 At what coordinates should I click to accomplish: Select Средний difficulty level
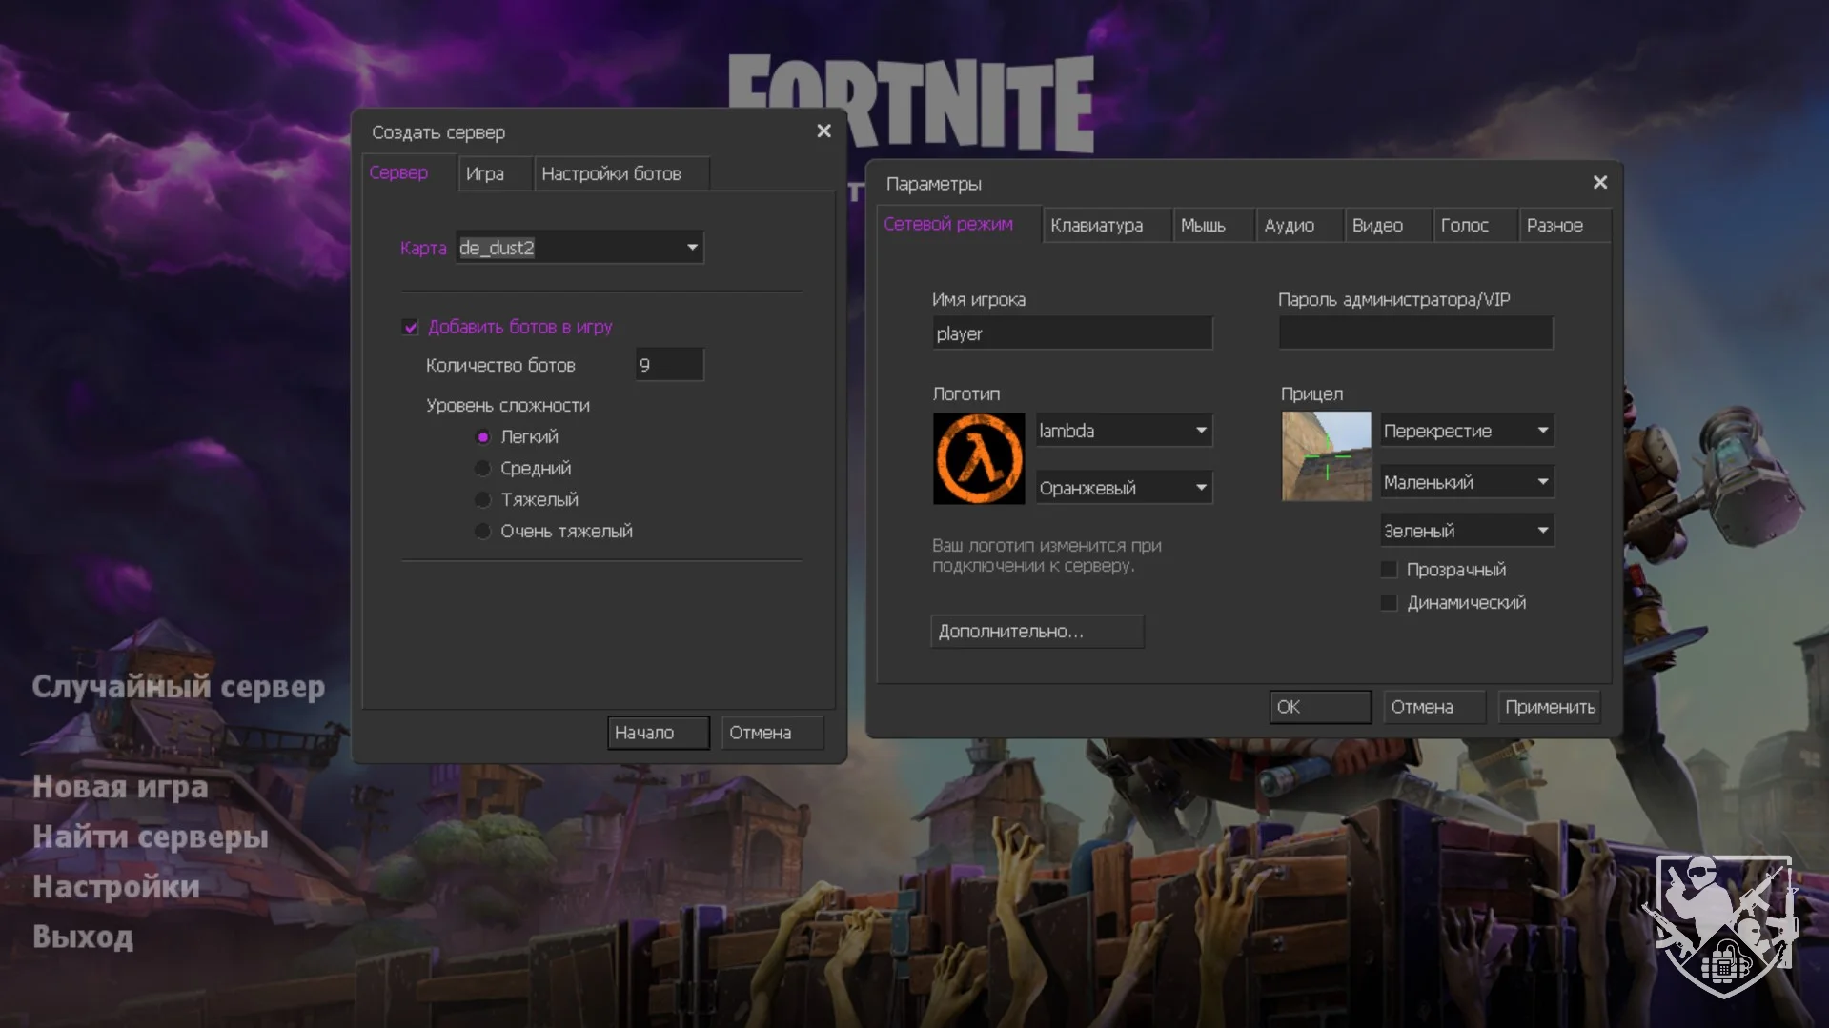(x=483, y=468)
